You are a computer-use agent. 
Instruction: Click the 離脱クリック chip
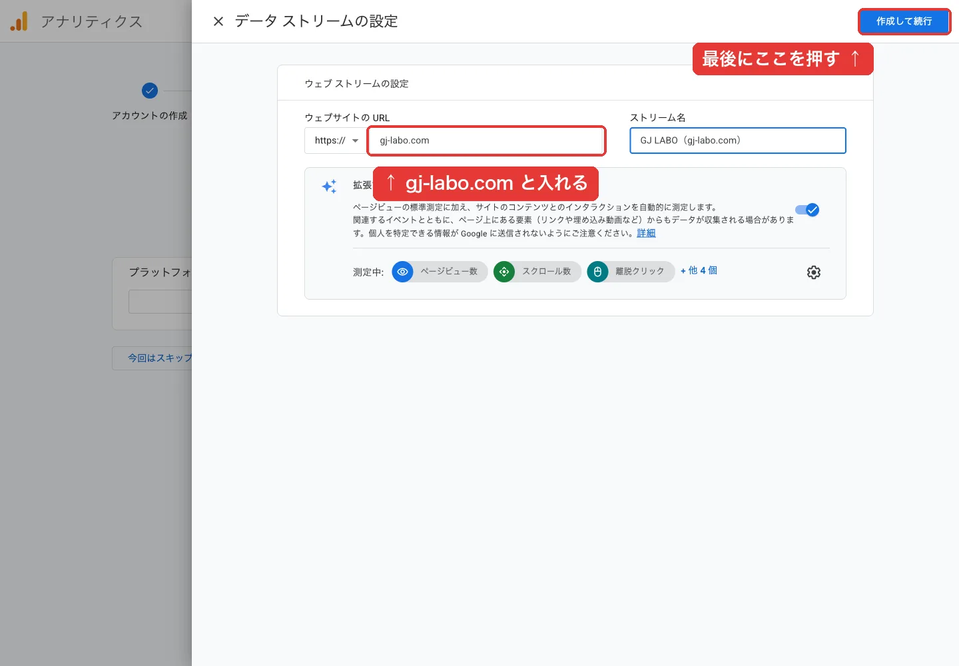[631, 272]
